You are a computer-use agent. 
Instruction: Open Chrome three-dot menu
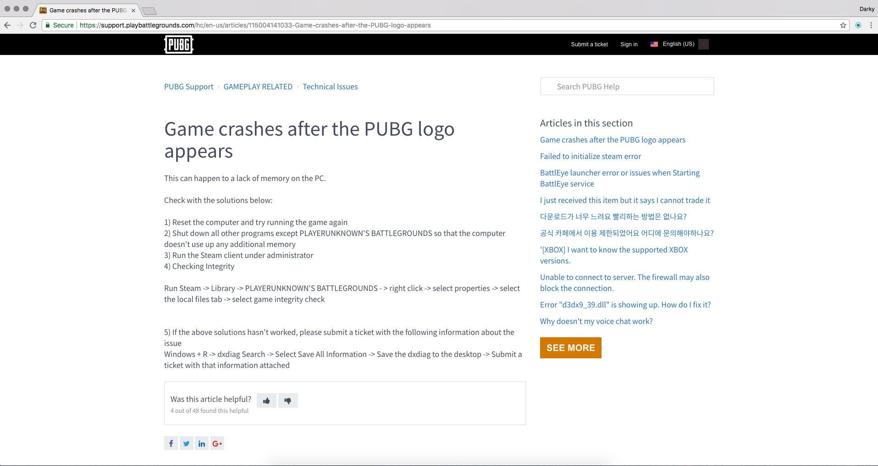871,25
